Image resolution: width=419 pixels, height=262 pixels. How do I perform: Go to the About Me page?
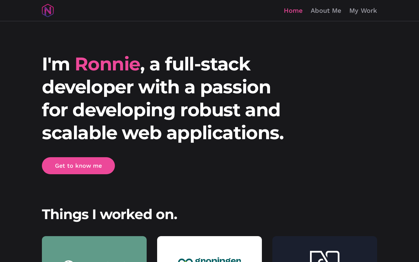(326, 10)
